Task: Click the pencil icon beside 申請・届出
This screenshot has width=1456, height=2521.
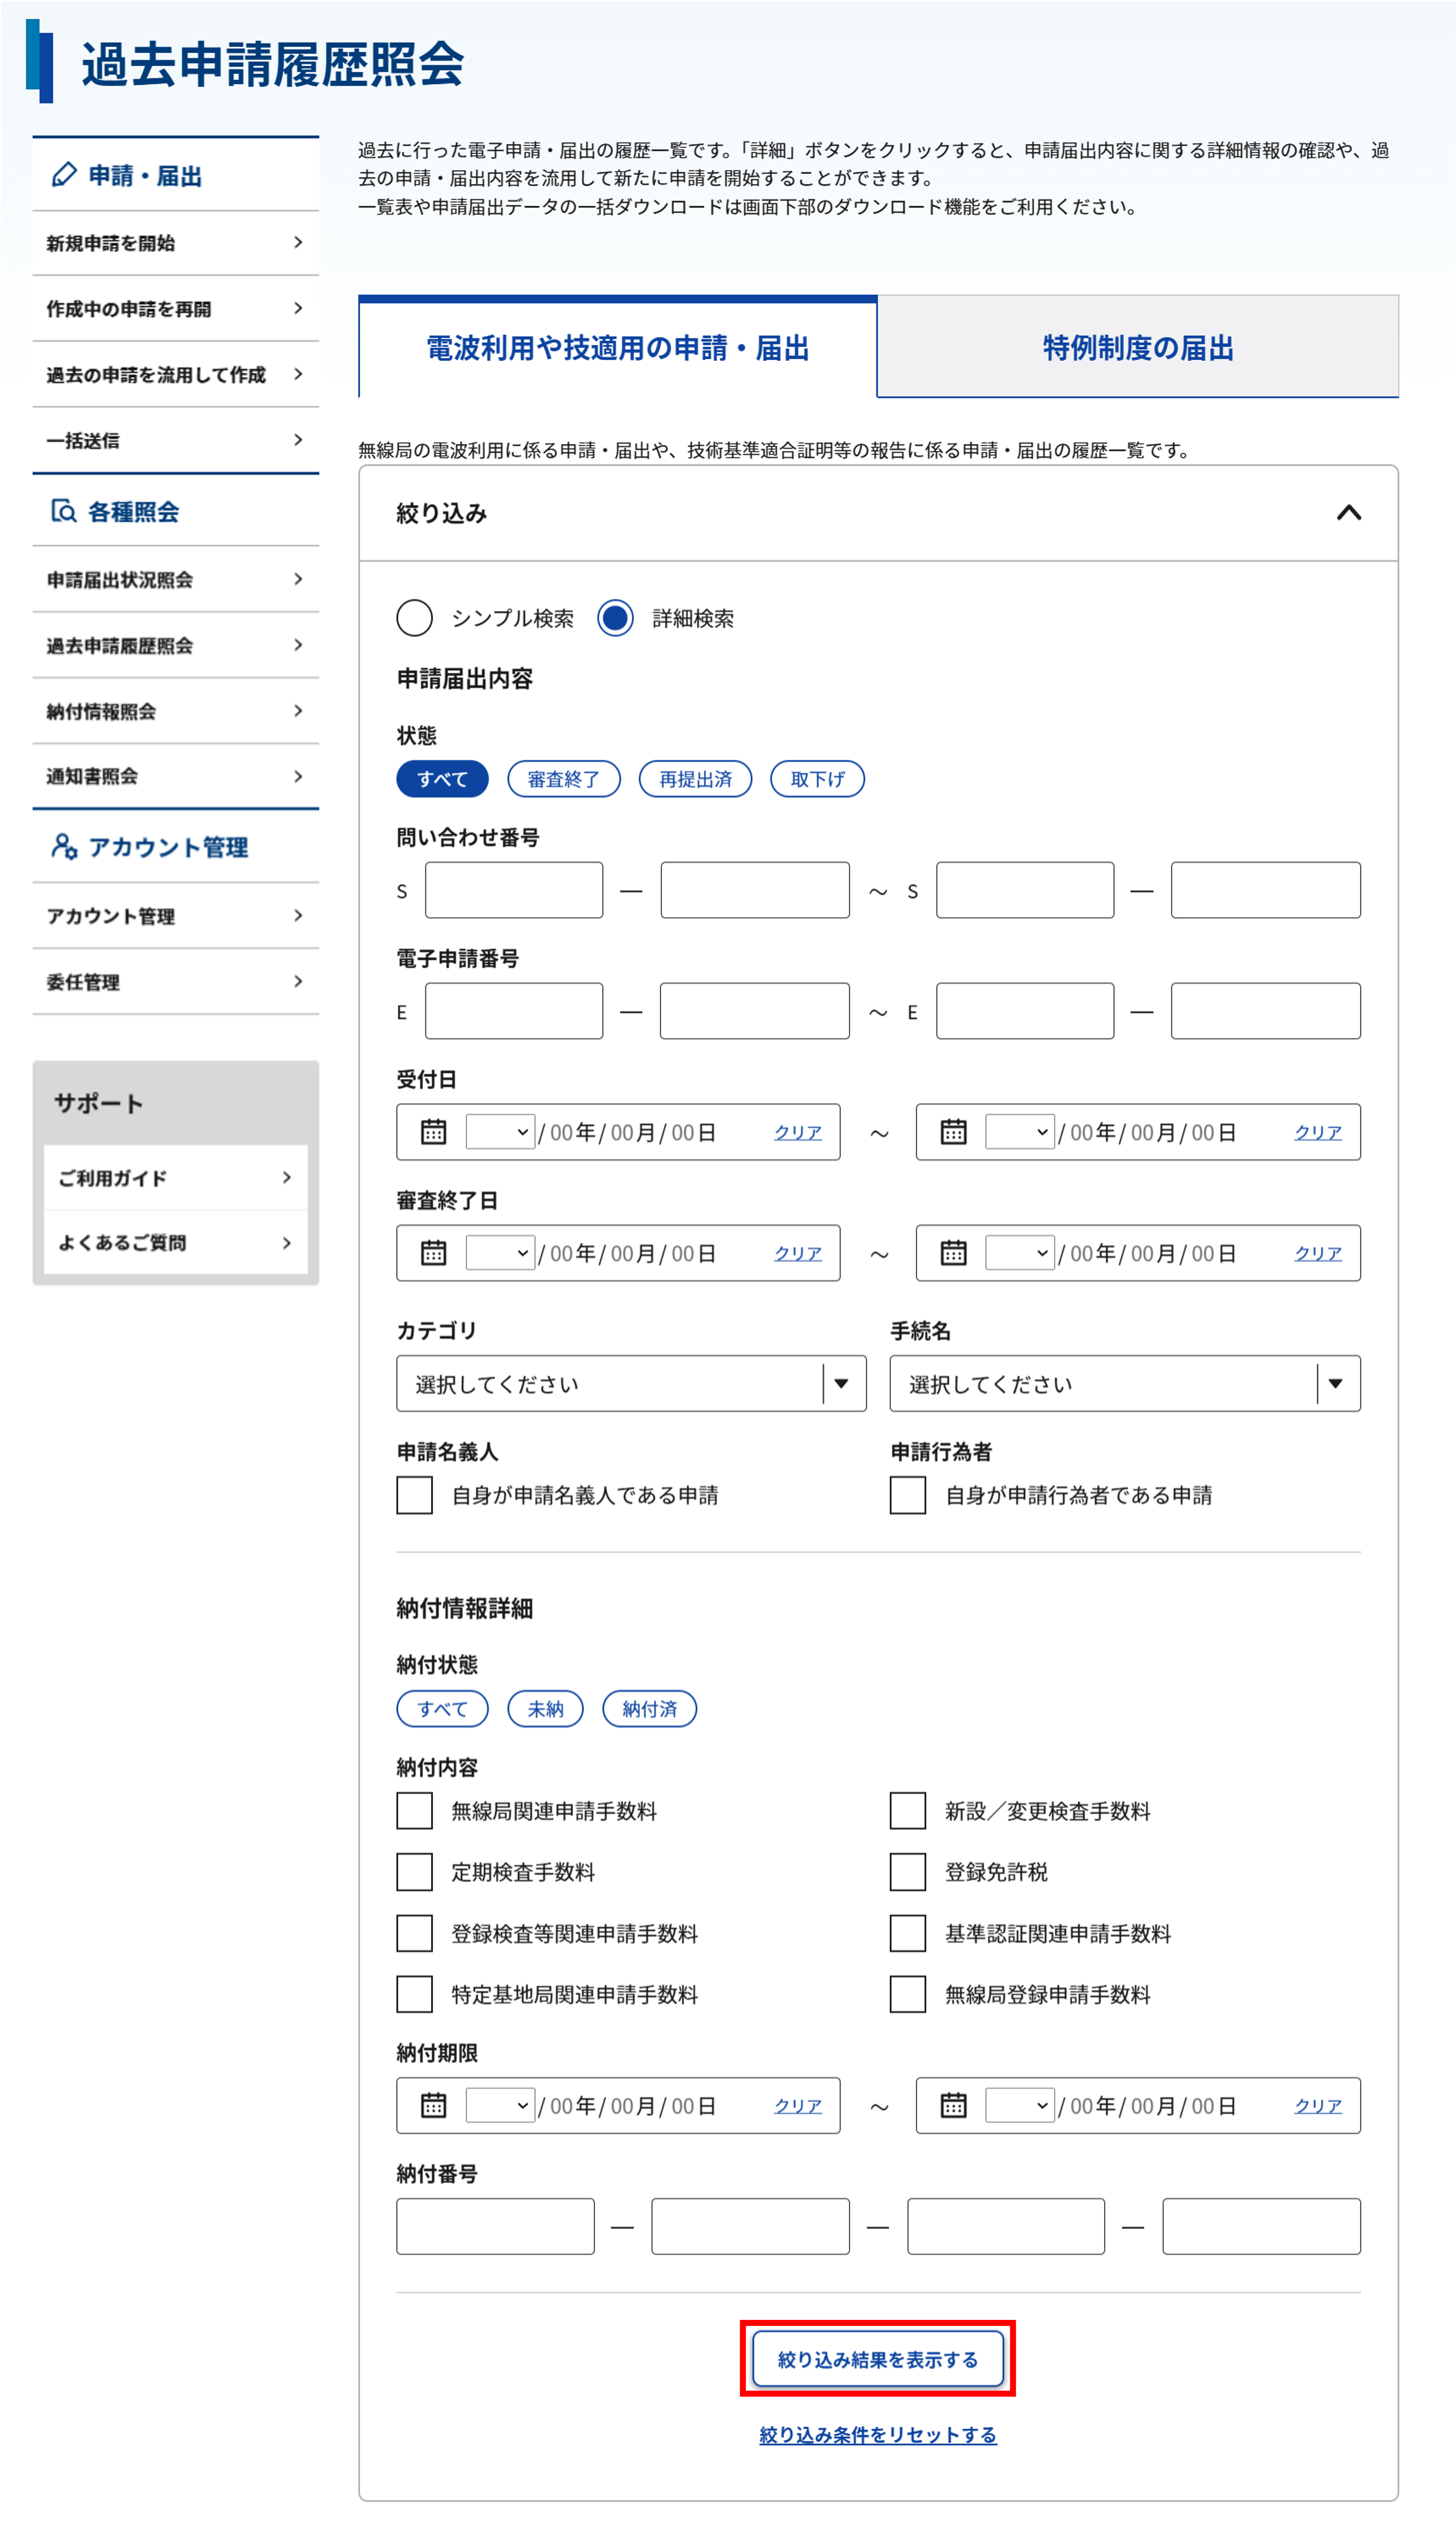Action: coord(64,175)
